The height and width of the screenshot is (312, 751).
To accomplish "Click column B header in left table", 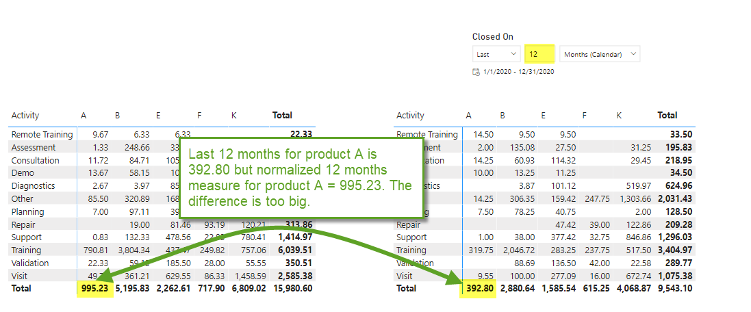I will pyautogui.click(x=117, y=116).
